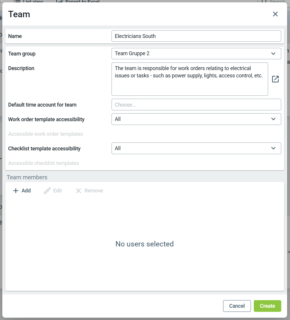Click the Name input field
The width and height of the screenshot is (290, 320).
[196, 36]
